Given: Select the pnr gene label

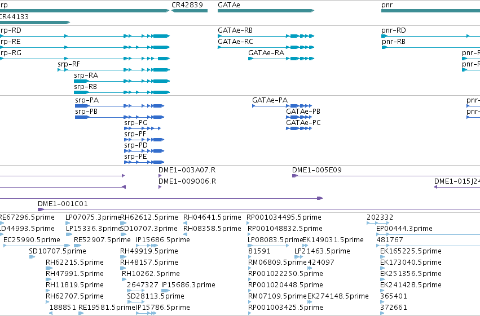Looking at the screenshot, I should [387, 5].
